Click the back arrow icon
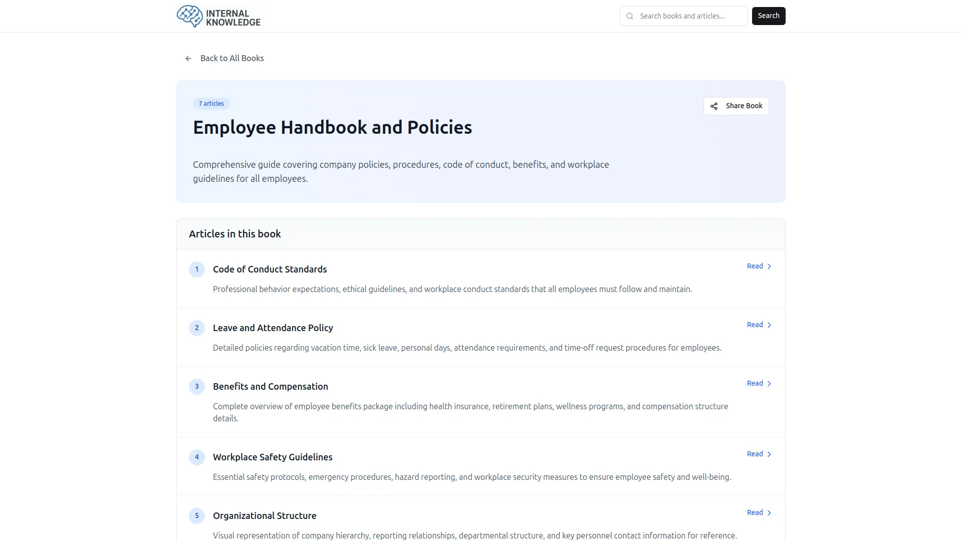This screenshot has height=541, width=962. [x=188, y=59]
